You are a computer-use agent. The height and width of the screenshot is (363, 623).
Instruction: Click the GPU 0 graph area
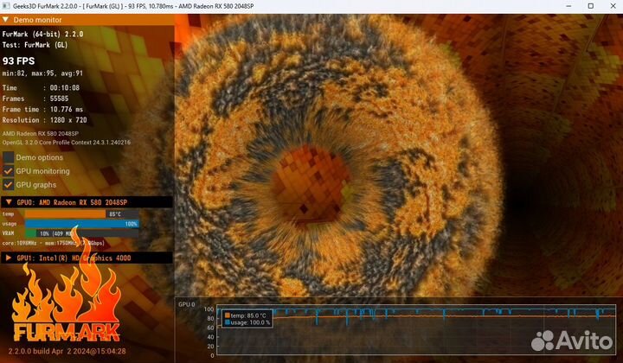coord(416,330)
